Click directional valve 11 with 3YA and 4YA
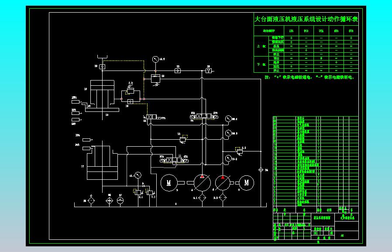 point(174,160)
